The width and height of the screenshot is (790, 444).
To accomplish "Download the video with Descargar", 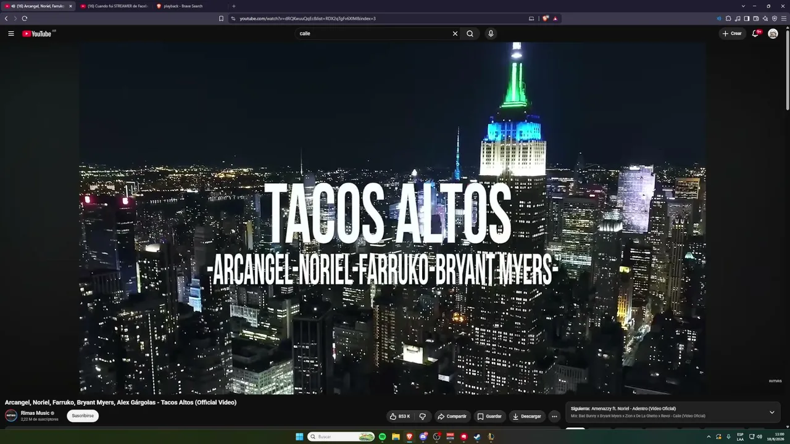I will tap(527, 416).
